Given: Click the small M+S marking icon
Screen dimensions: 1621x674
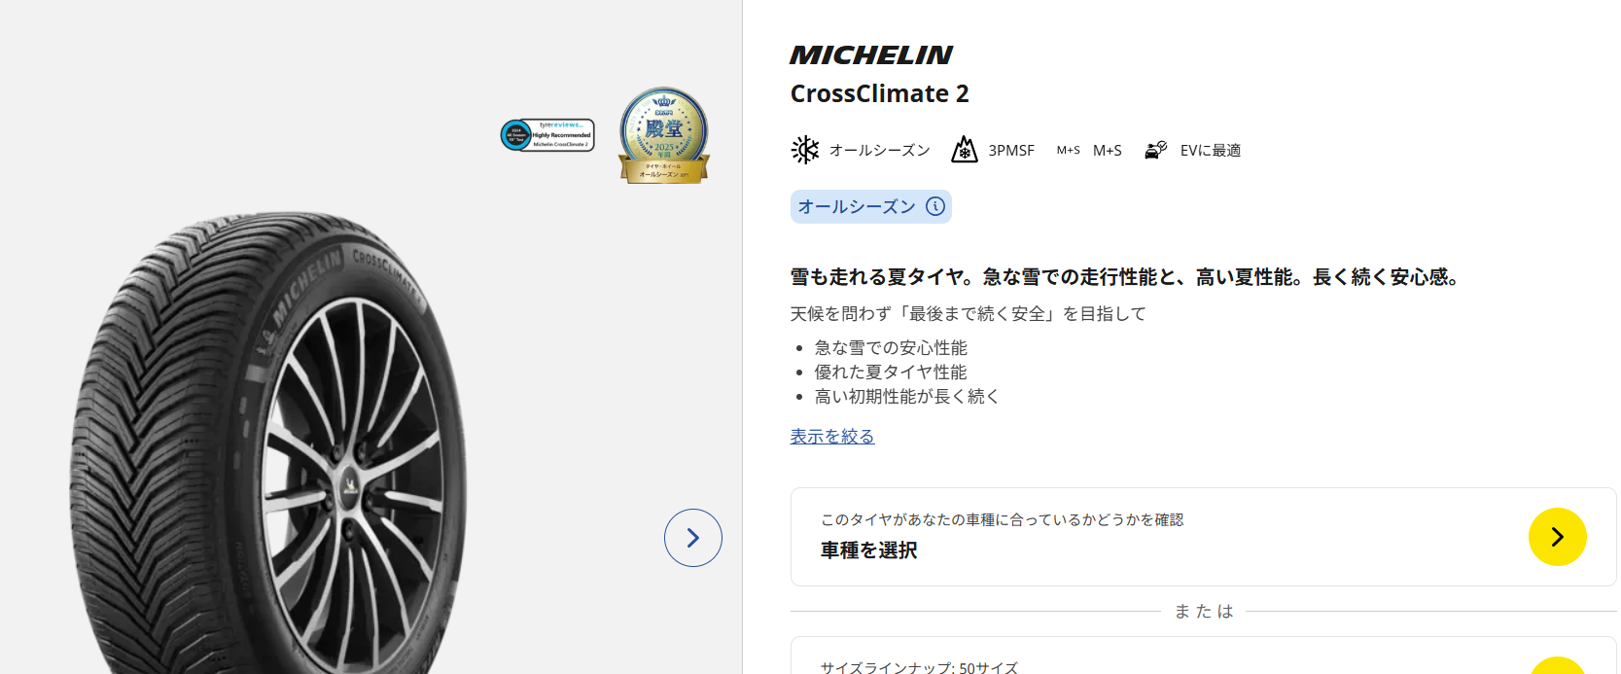Looking at the screenshot, I should [1069, 150].
